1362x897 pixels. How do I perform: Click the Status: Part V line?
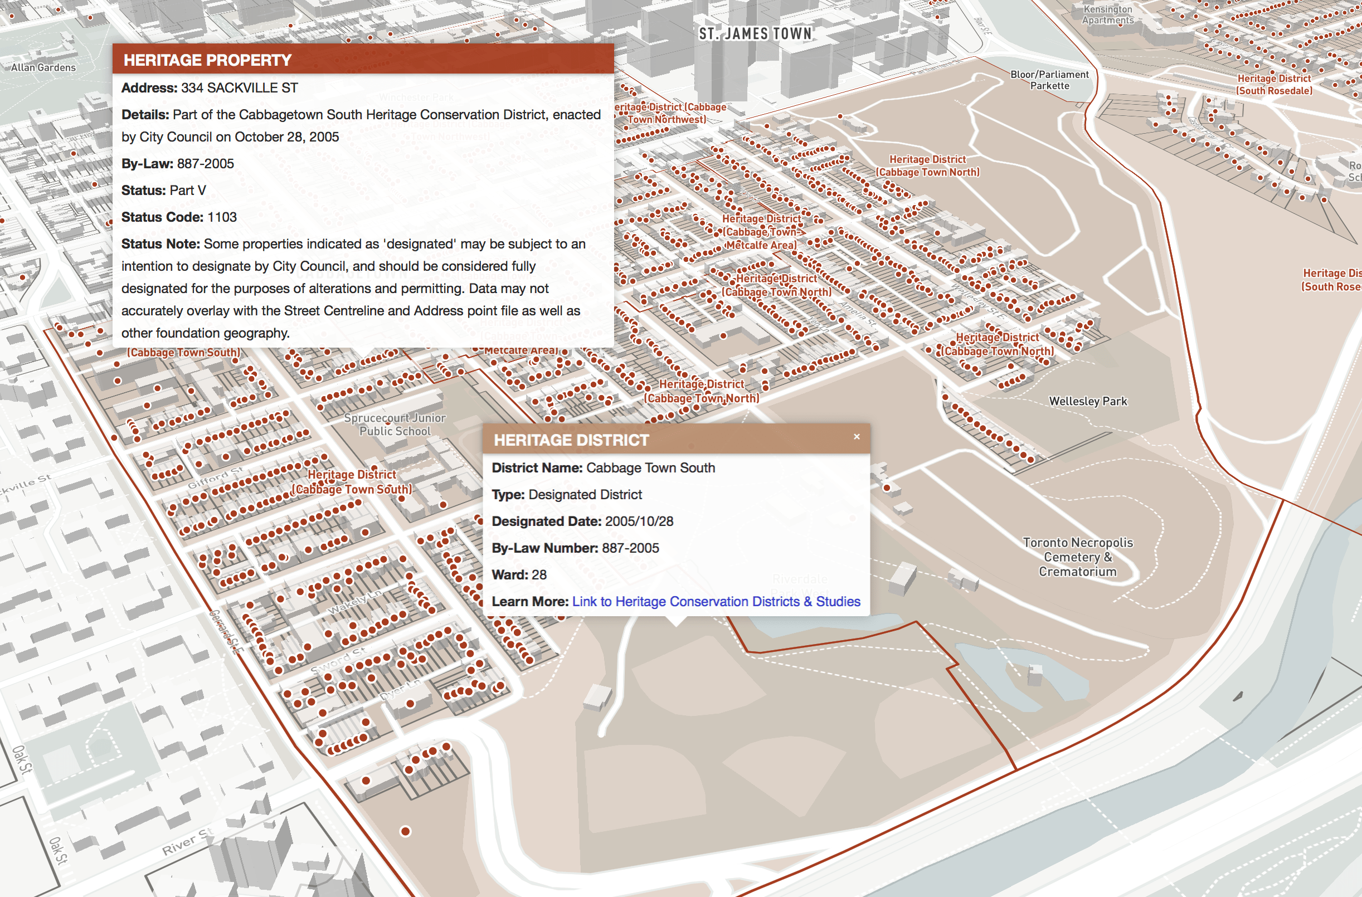pos(163,191)
